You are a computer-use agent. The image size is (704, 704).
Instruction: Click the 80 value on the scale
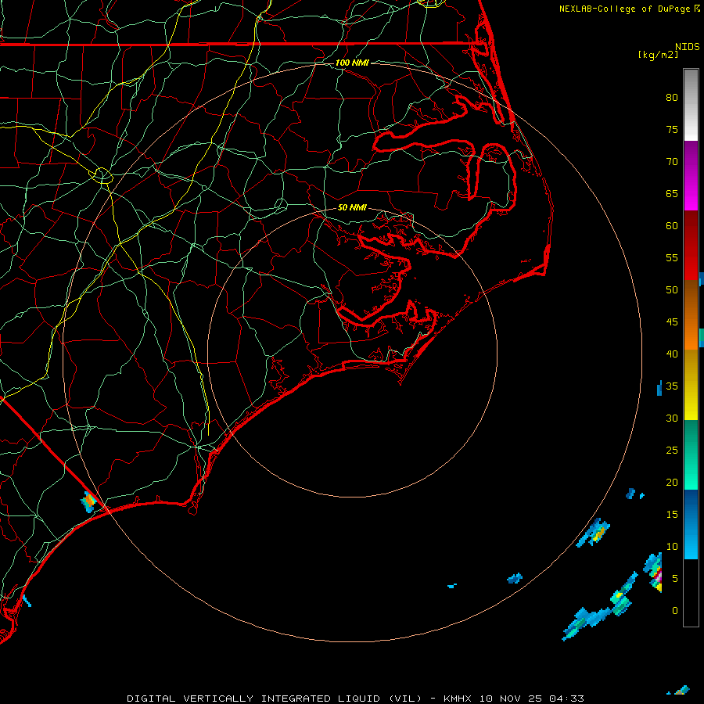pyautogui.click(x=672, y=98)
